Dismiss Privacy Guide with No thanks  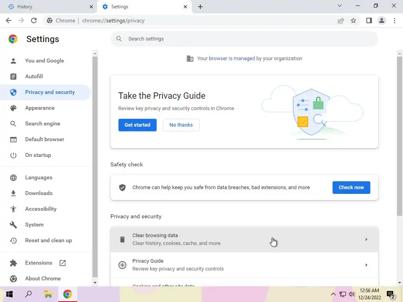click(x=181, y=125)
